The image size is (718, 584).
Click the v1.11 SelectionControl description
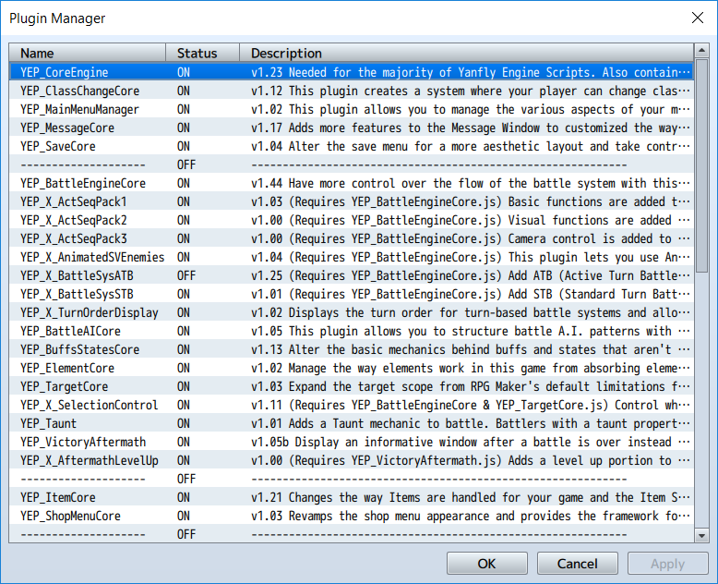click(471, 405)
